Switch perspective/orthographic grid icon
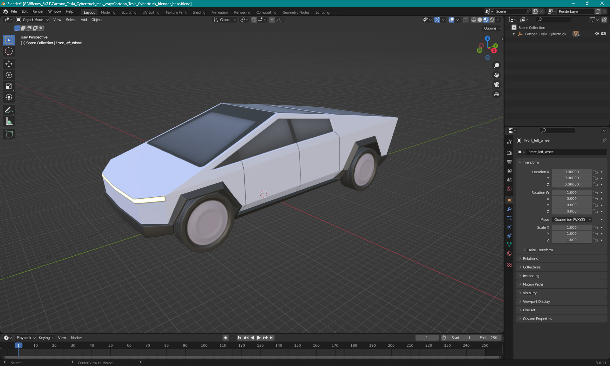610x366 pixels. [496, 94]
